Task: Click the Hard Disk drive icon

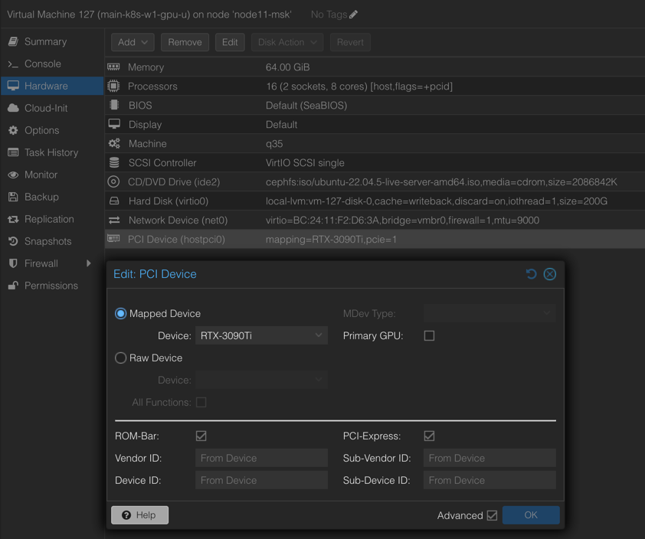Action: [x=114, y=201]
